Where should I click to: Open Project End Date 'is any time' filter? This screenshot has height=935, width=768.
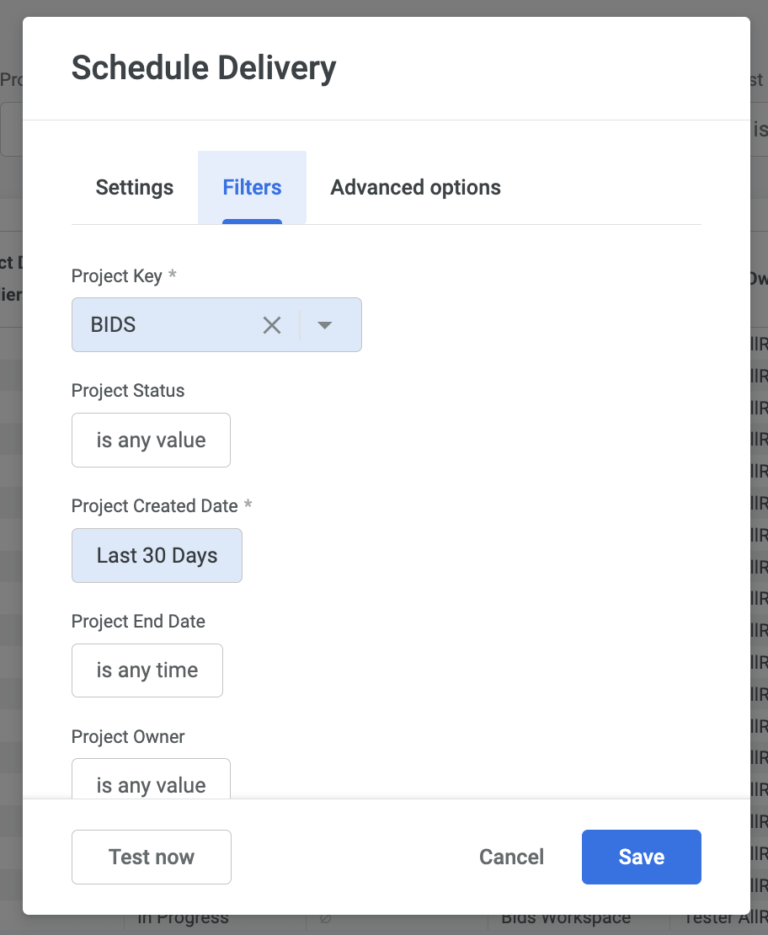[x=147, y=671]
